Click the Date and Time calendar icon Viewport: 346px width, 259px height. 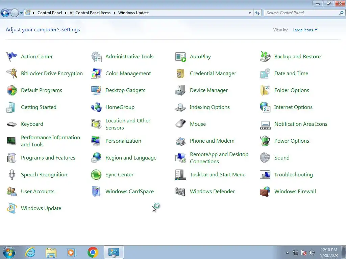click(265, 73)
